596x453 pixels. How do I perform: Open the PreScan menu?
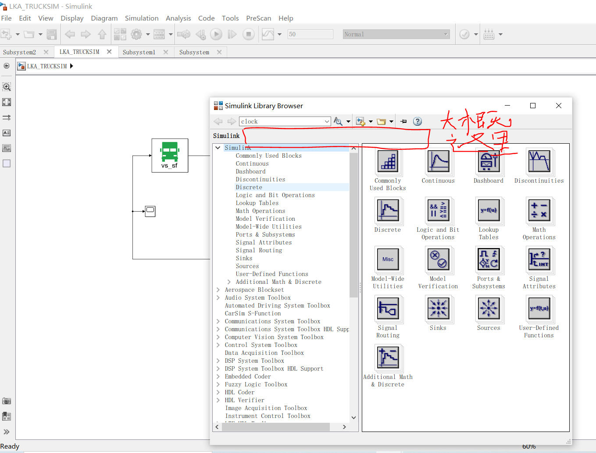259,18
